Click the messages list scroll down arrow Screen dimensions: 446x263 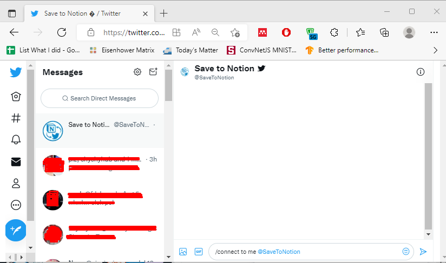click(x=168, y=257)
